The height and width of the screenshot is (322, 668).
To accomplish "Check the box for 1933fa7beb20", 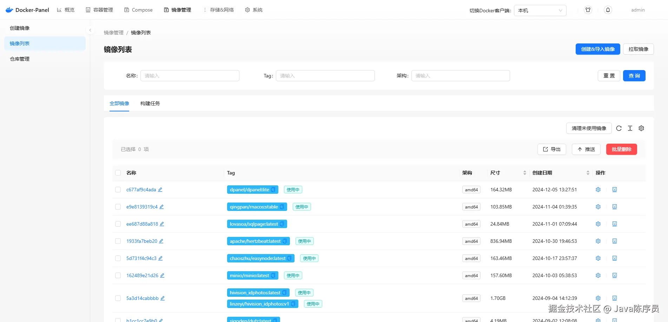I will [118, 241].
